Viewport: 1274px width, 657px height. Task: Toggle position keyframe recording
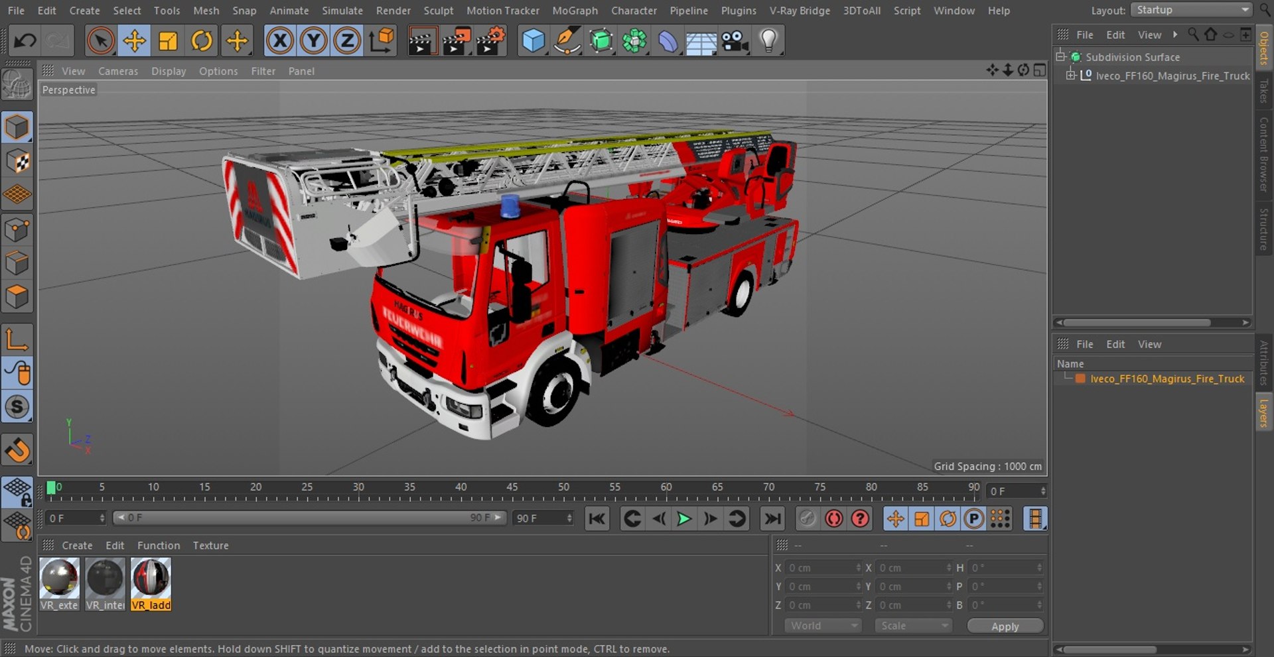895,518
